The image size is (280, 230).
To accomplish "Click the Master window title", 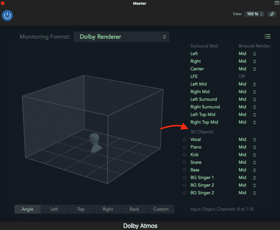I will (140, 3).
